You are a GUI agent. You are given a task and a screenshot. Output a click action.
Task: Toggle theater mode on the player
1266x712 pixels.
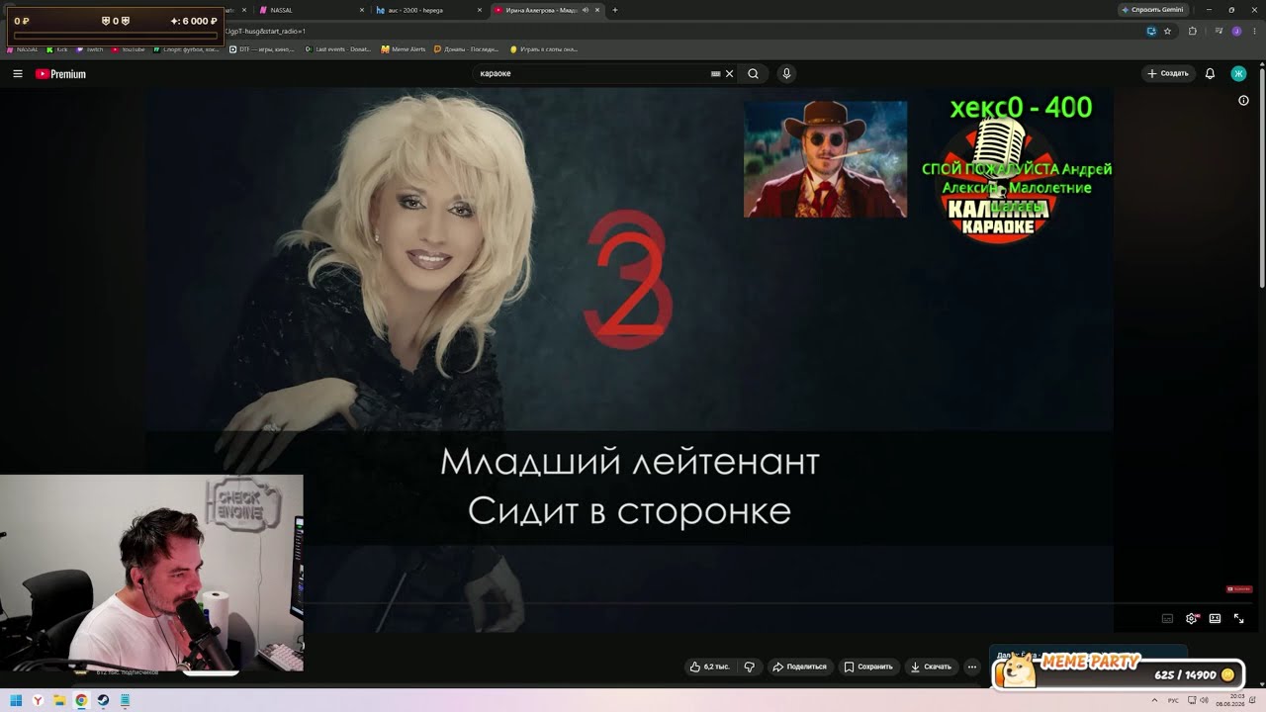[1215, 618]
